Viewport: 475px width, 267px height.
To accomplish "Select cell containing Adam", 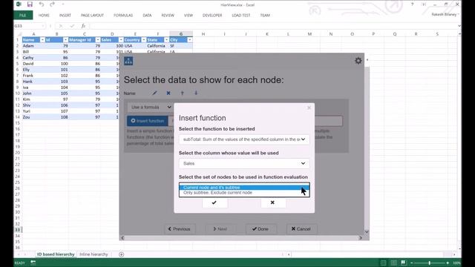I will click(x=33, y=46).
